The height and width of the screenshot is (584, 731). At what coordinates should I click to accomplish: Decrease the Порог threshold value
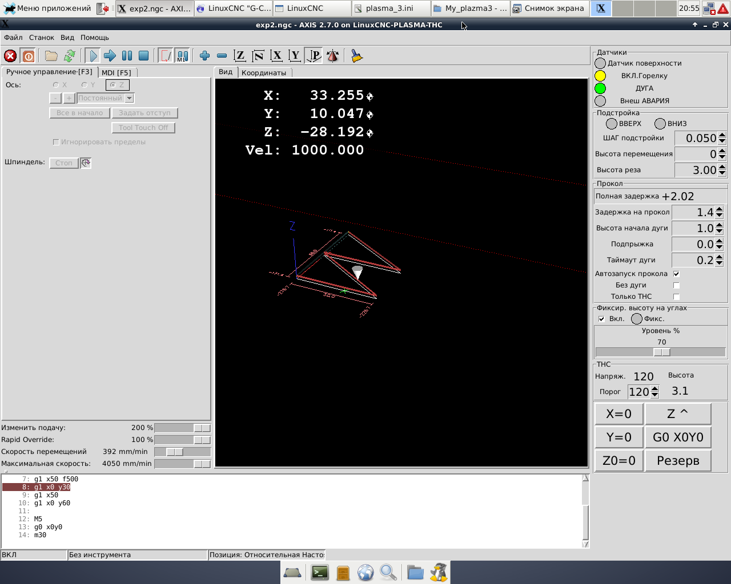(x=655, y=395)
